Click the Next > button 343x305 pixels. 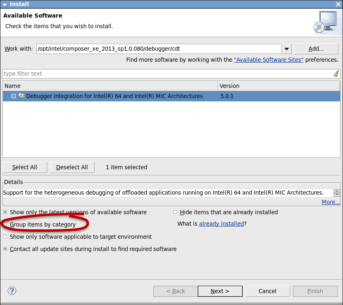[220, 291]
